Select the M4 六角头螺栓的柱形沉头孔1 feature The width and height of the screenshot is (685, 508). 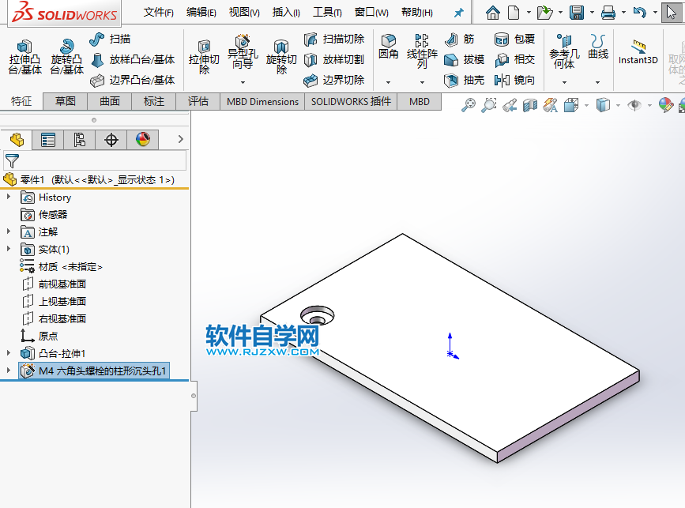pos(93,370)
